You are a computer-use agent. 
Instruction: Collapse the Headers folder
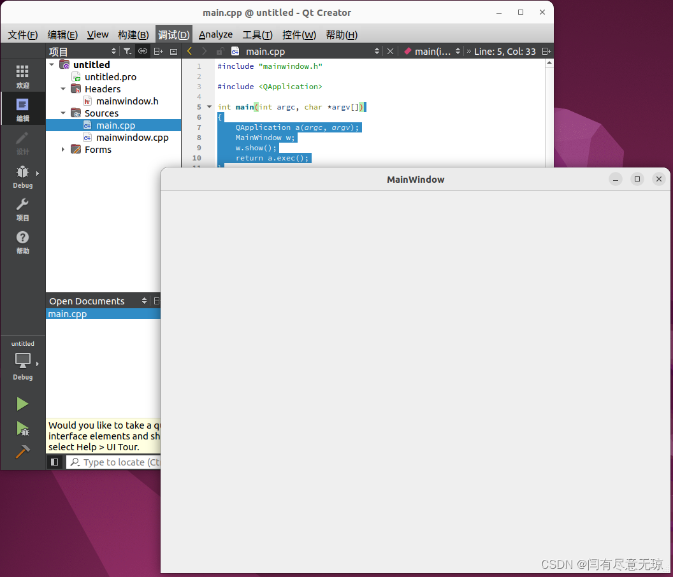(x=63, y=89)
